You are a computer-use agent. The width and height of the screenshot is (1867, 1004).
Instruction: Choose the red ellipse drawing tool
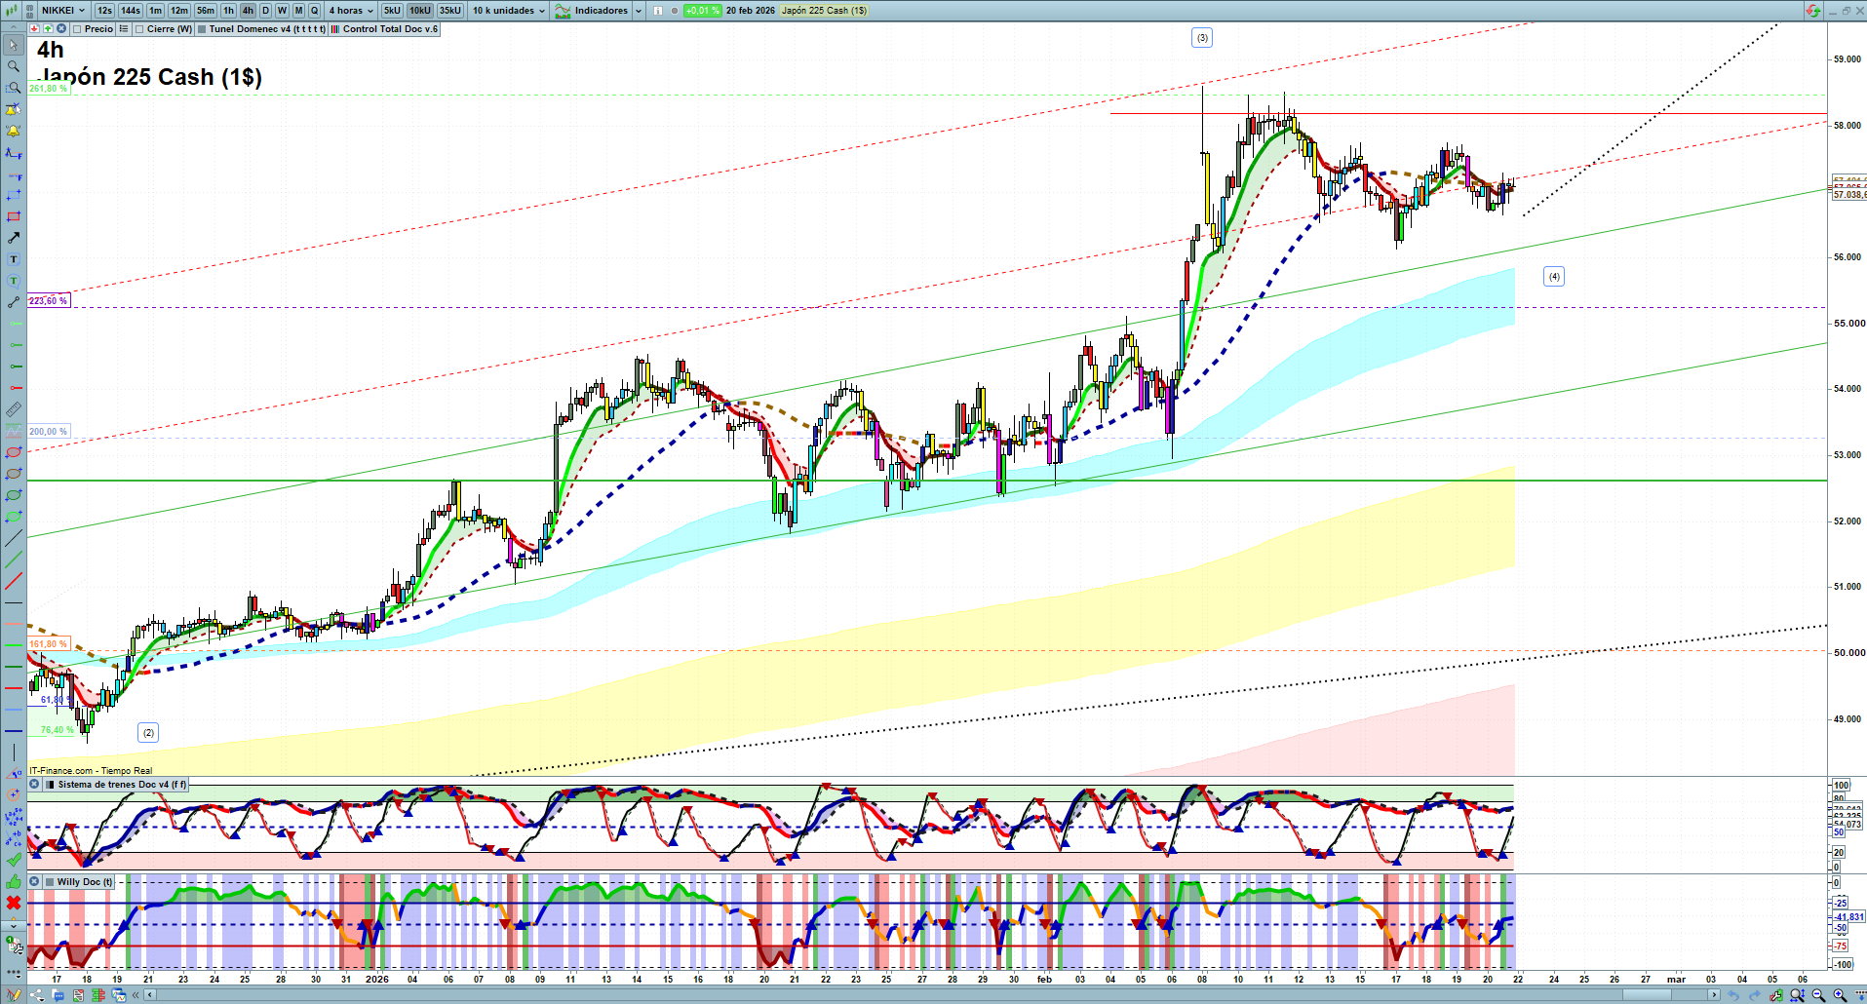tap(14, 452)
